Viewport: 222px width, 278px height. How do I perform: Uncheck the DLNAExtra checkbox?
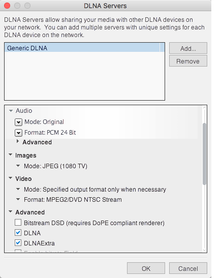[18, 243]
